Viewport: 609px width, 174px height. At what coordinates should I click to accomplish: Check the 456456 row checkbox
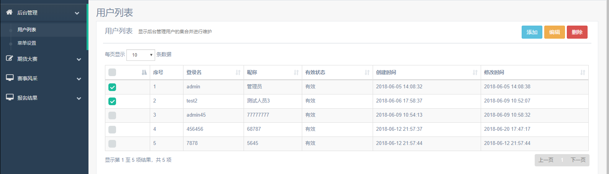(x=112, y=130)
